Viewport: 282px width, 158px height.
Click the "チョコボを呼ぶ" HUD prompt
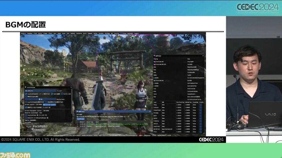[x=40, y=126]
